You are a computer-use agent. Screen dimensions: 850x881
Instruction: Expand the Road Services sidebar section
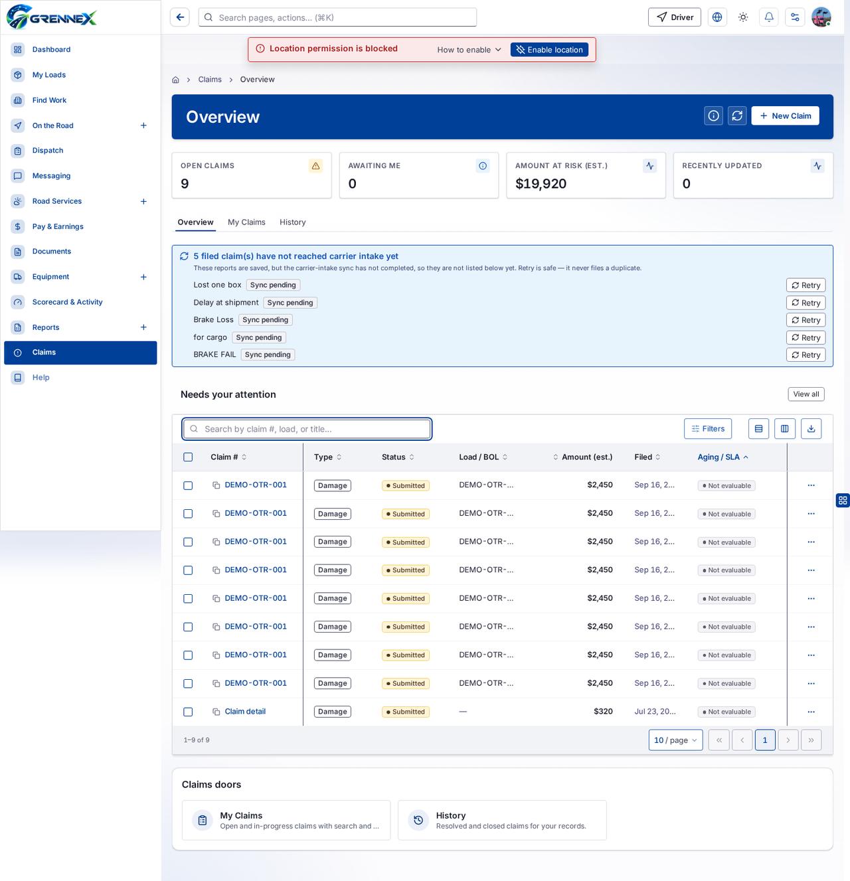click(x=143, y=201)
